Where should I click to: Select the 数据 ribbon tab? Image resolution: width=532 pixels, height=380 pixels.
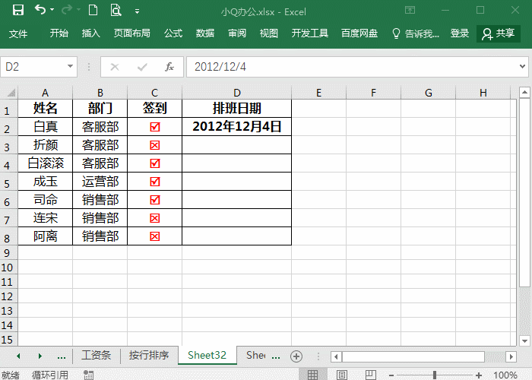(x=205, y=33)
